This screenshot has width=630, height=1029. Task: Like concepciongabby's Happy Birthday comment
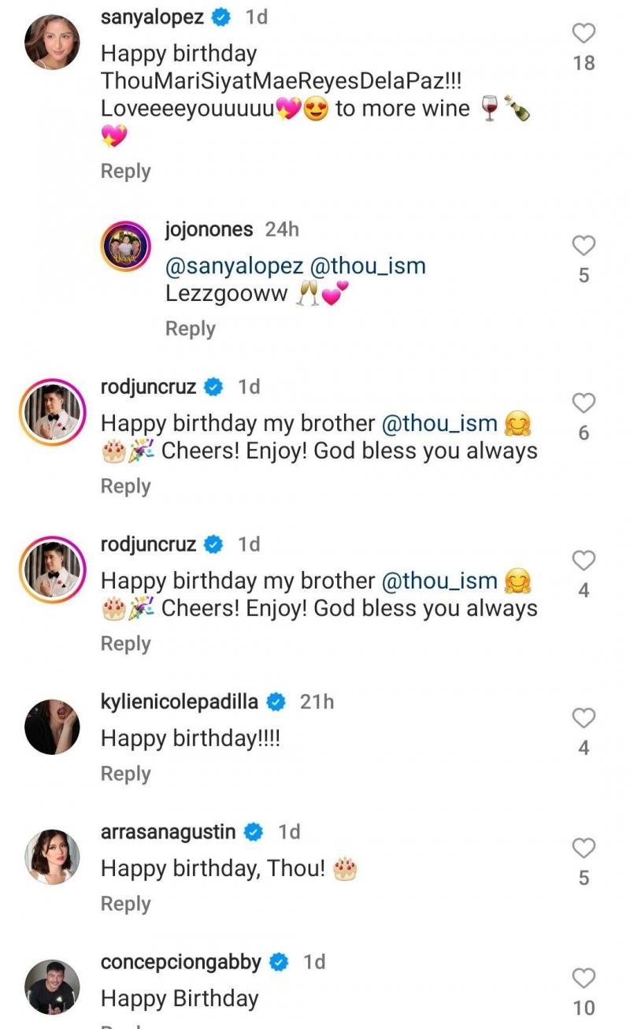[584, 979]
